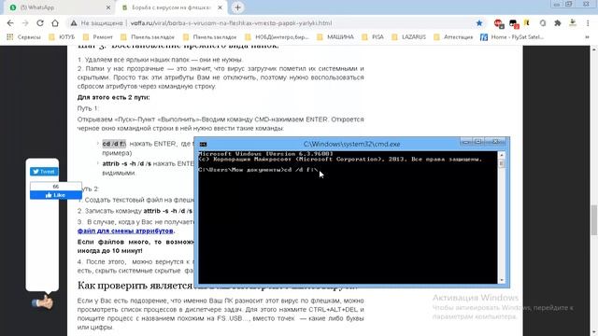Click the 66 likes counter box
Screen dimensions: 598x336
(x=56, y=187)
